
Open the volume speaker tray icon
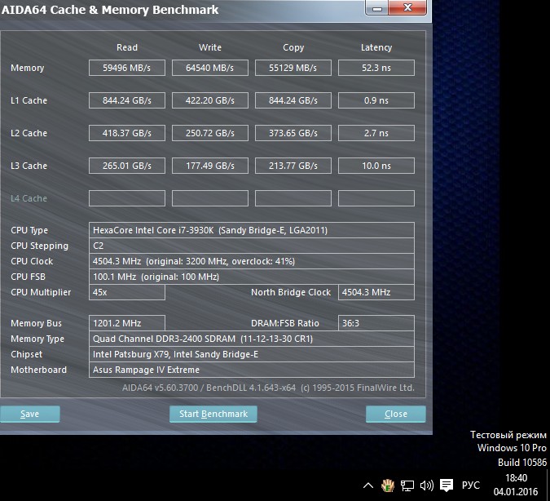tap(426, 485)
